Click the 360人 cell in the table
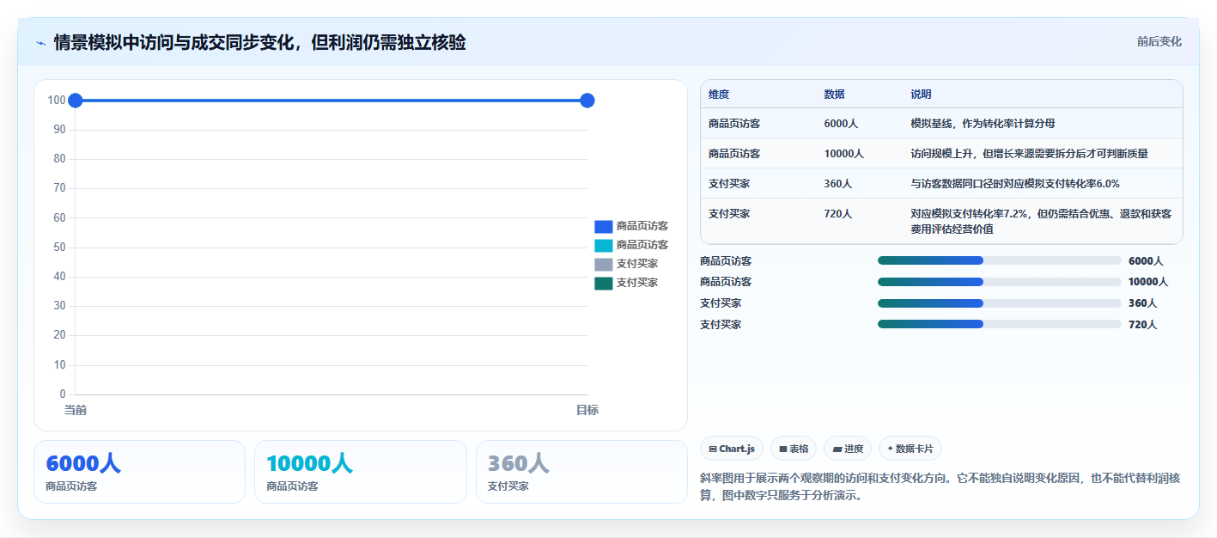Screen dimensions: 1217x538 (x=838, y=184)
